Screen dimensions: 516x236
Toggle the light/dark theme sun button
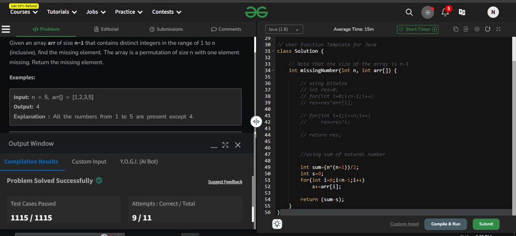coord(427,12)
